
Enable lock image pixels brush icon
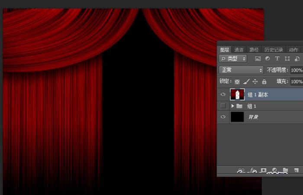point(246,81)
